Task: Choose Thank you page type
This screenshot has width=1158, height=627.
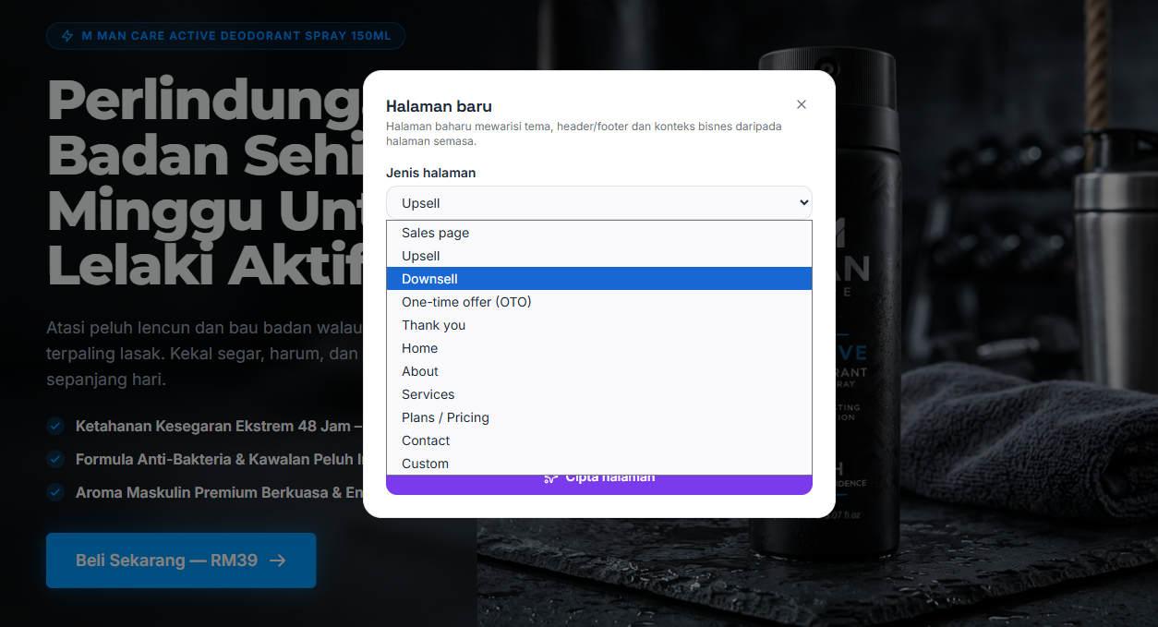Action: pyautogui.click(x=599, y=325)
